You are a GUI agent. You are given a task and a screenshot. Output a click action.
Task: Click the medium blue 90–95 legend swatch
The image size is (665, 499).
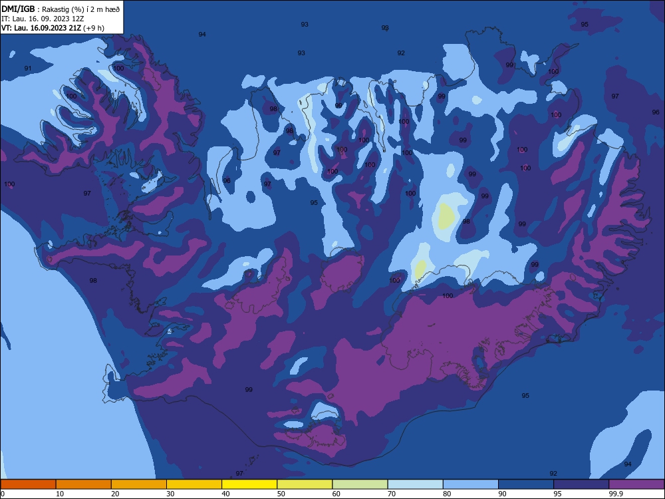click(x=526, y=484)
